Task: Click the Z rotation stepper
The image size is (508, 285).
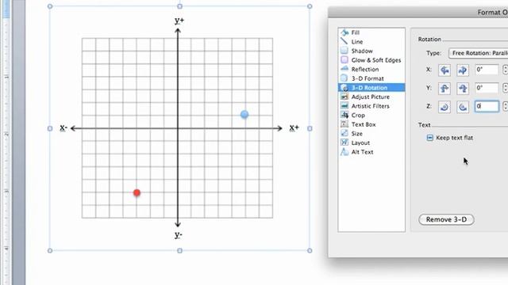Action: [505, 106]
